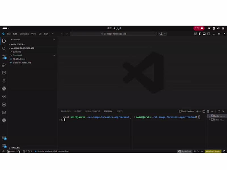Maximize the terminal panel size
The width and height of the screenshot is (227, 170).
pyautogui.click(x=219, y=111)
